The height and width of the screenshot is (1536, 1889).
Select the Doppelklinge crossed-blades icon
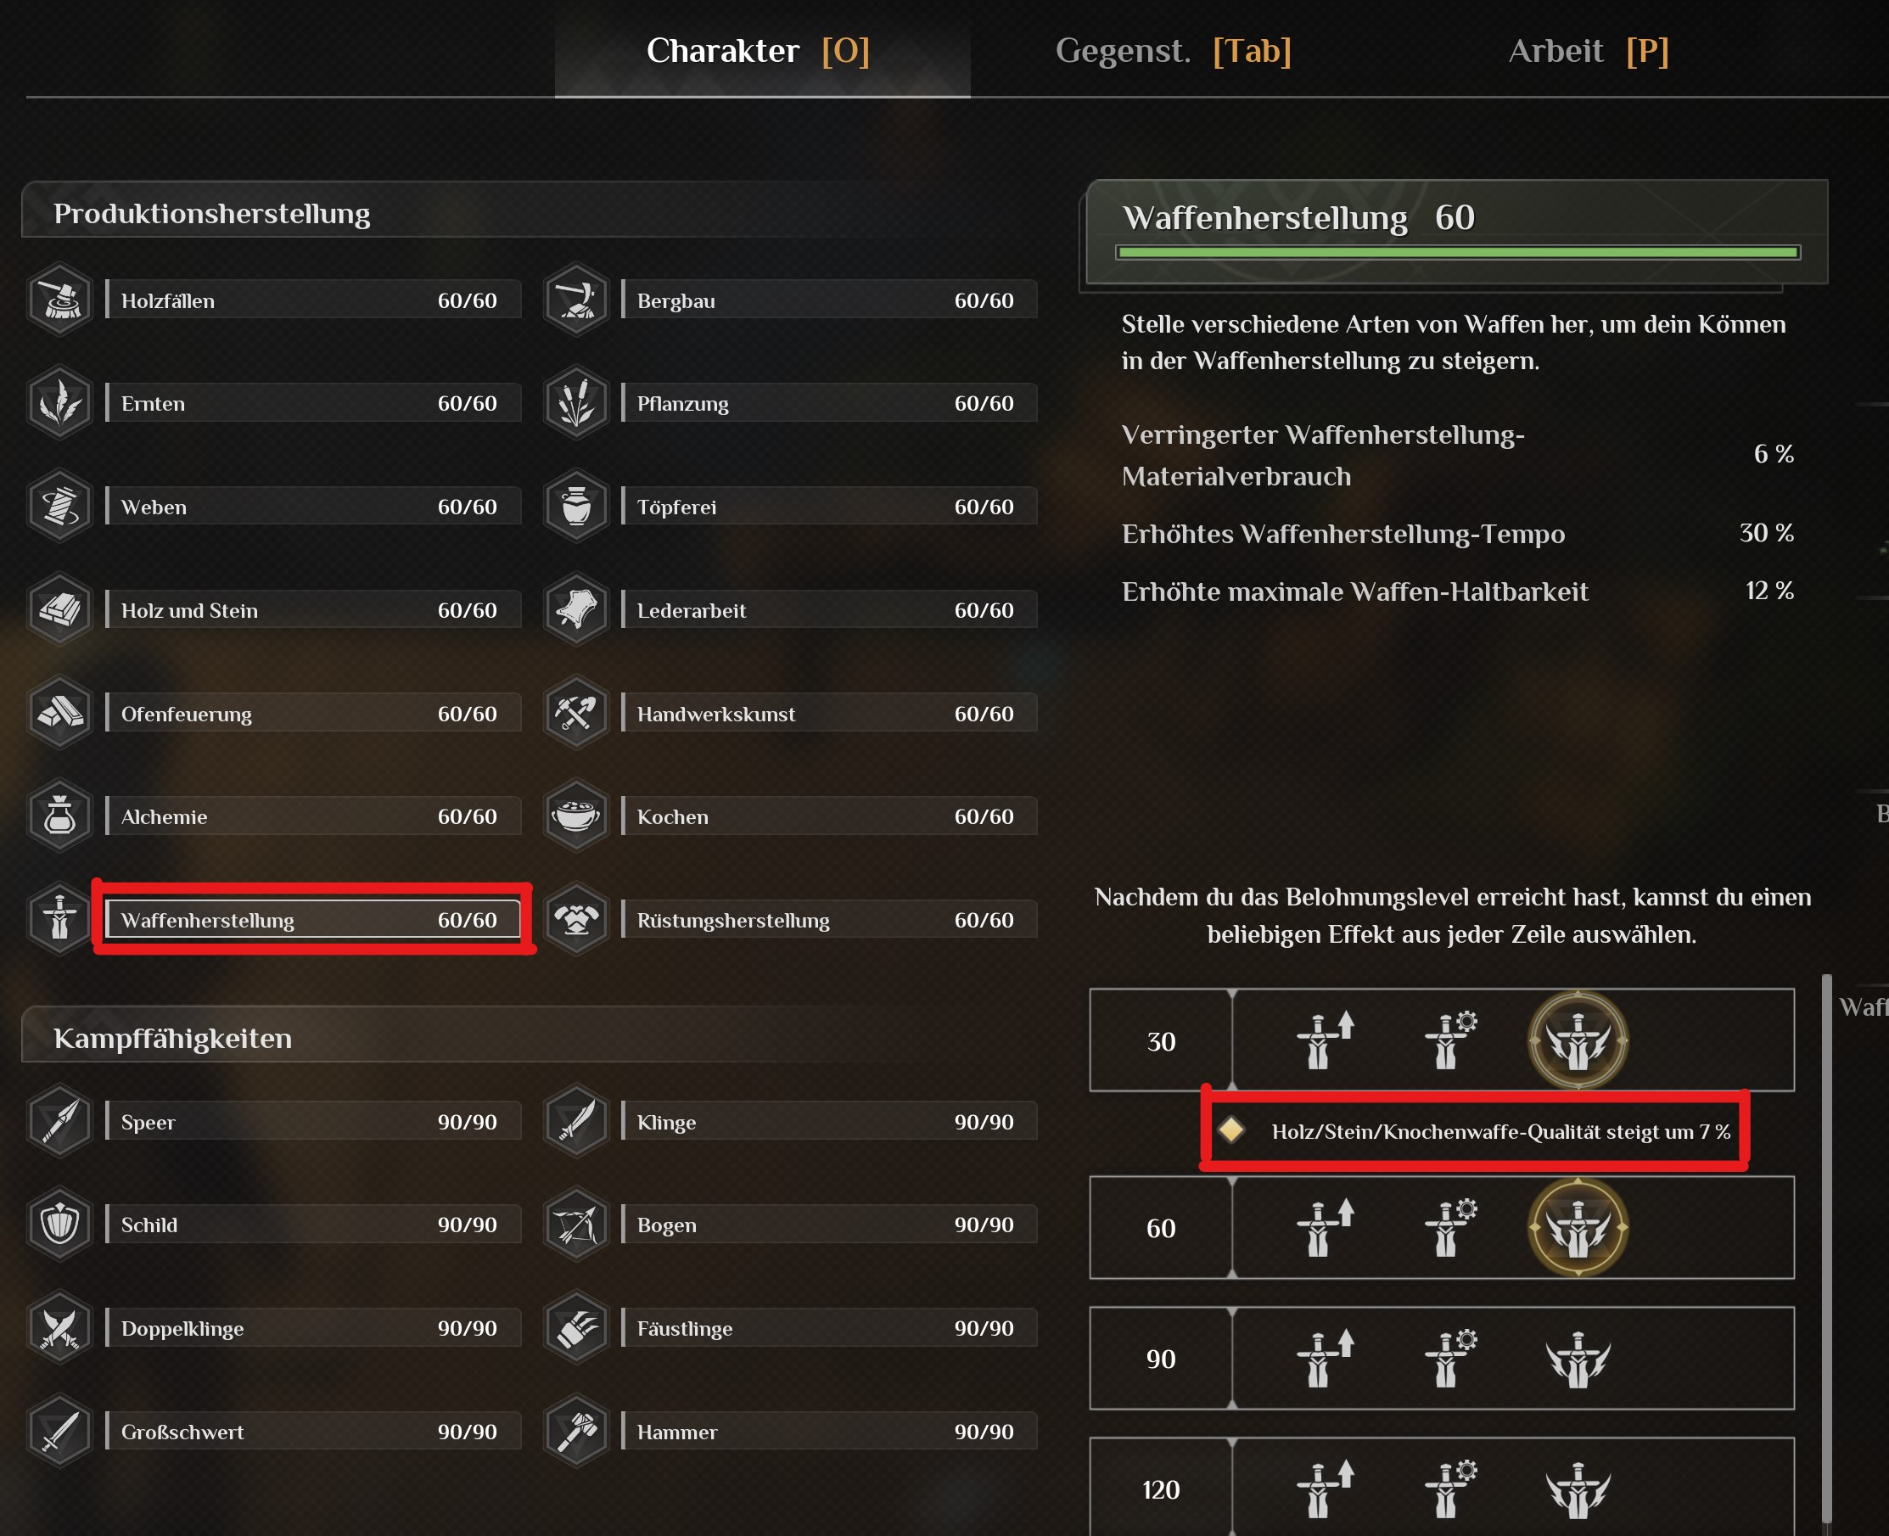coord(59,1328)
